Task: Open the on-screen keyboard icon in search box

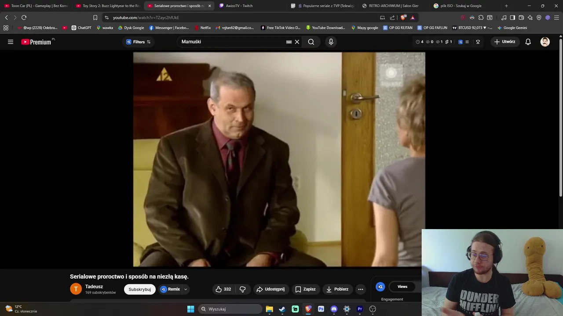Action: [289, 42]
